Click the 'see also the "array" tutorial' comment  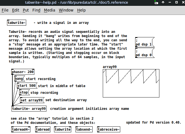point(53,121)
